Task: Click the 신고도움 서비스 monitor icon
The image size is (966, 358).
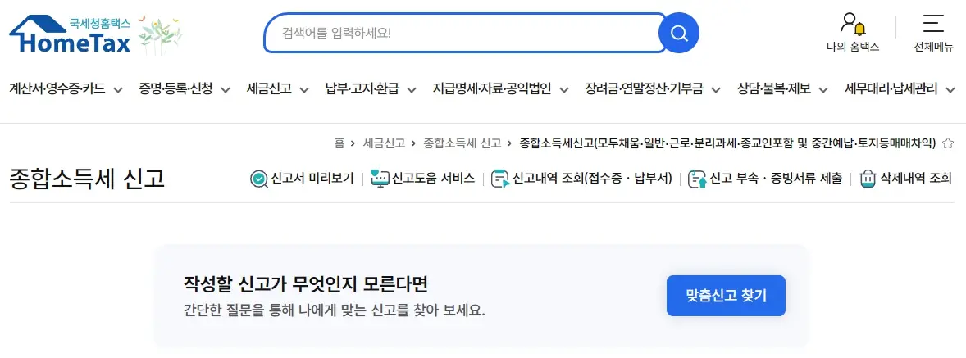Action: coord(380,179)
